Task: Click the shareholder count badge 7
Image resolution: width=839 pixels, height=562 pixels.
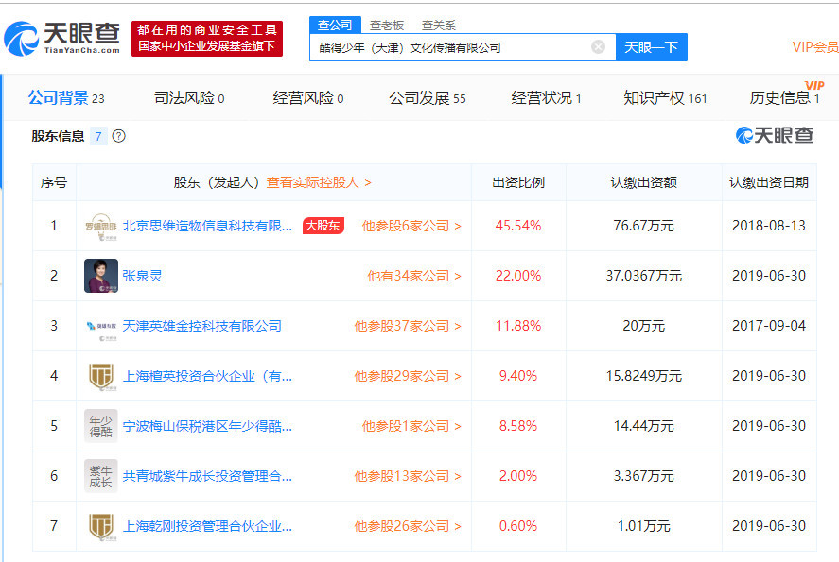Action: click(x=98, y=136)
